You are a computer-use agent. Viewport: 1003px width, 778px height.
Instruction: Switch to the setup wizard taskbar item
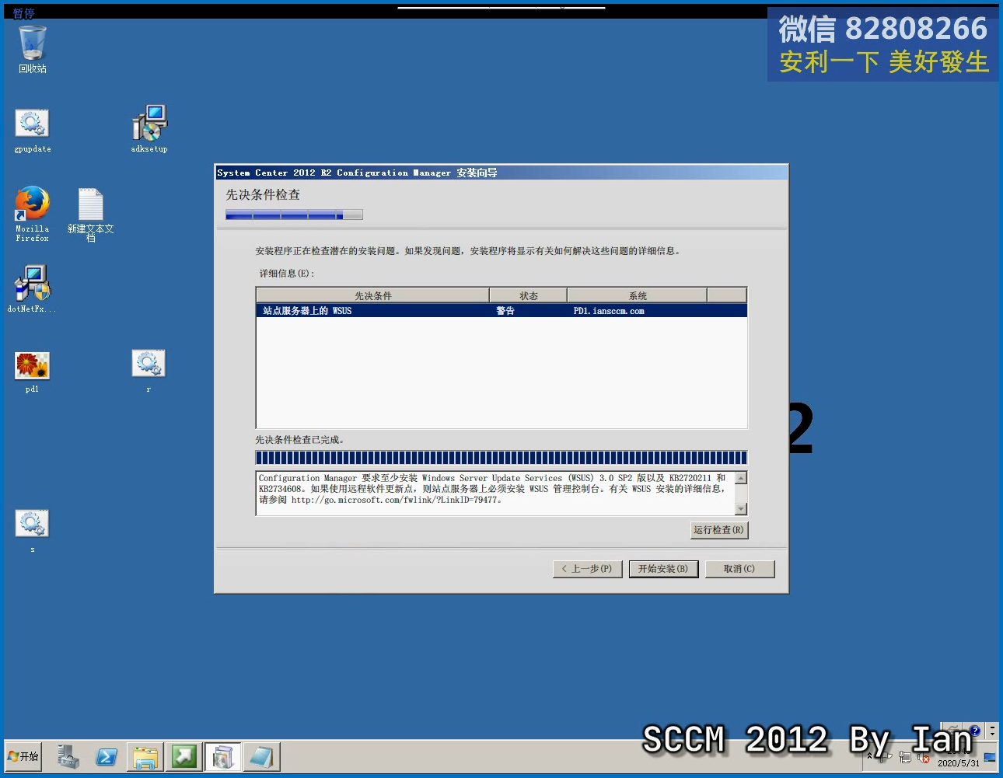click(222, 756)
